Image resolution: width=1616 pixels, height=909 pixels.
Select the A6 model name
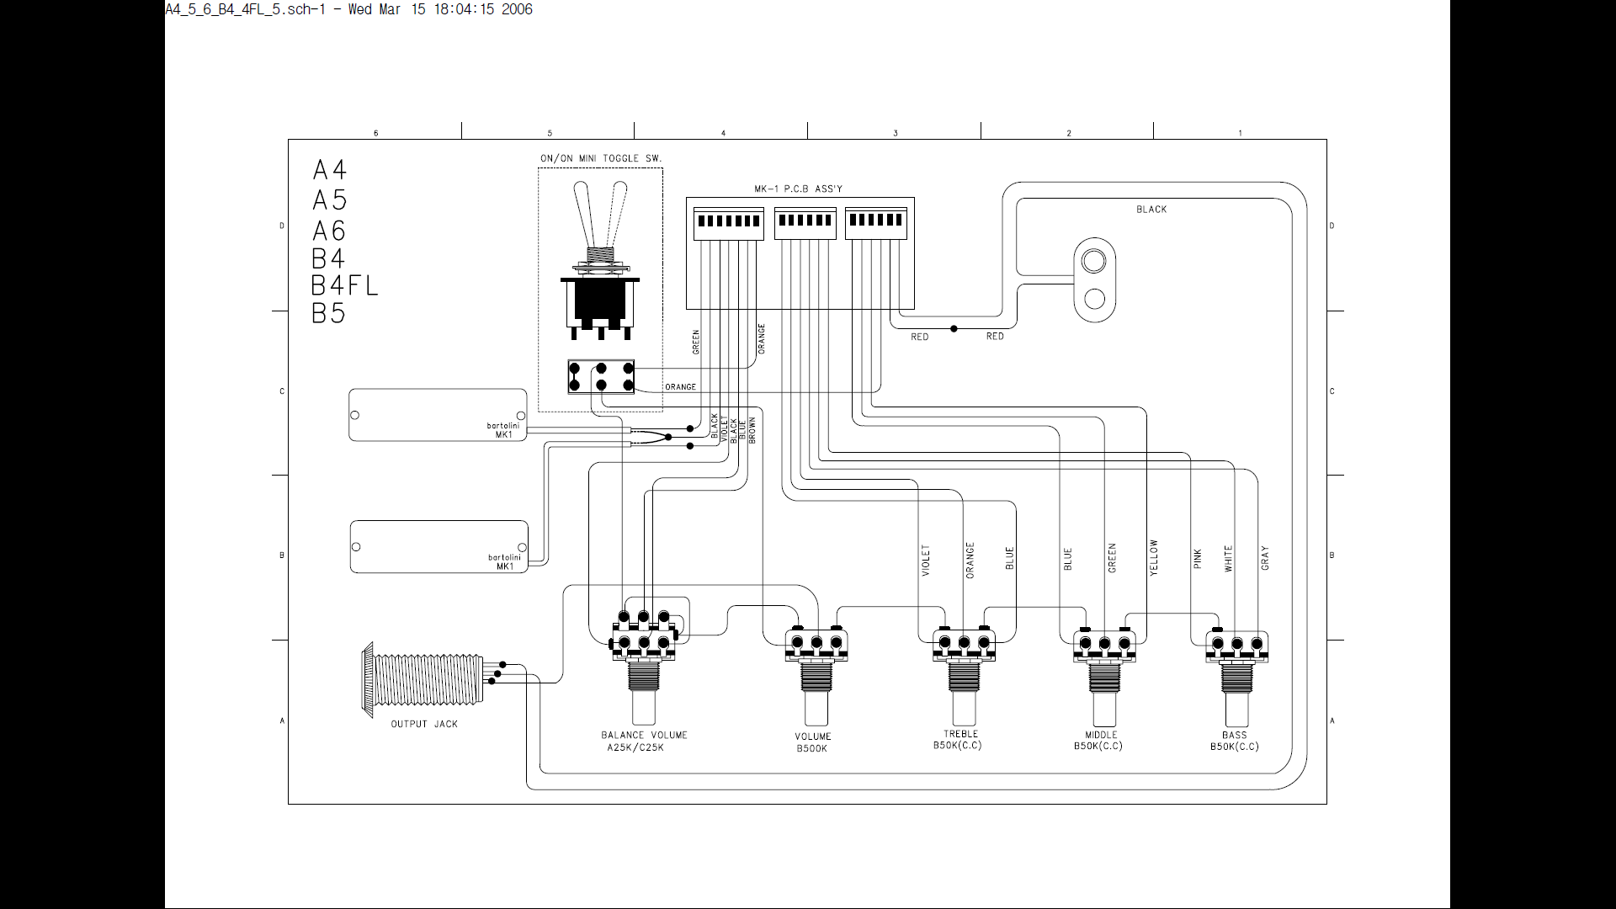coord(329,231)
